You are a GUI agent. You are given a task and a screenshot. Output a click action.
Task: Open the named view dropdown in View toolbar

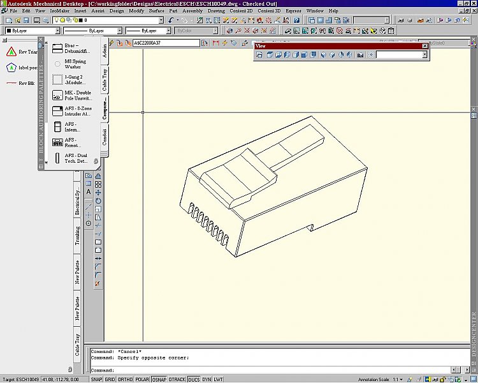[x=424, y=55]
